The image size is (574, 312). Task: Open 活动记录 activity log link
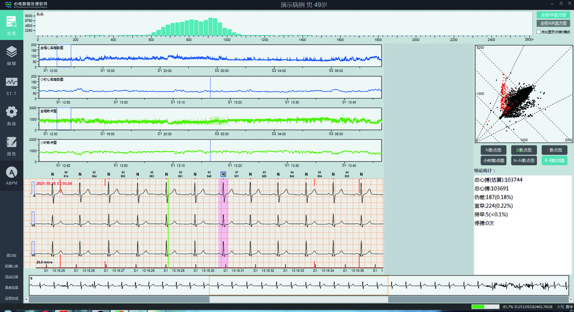point(11,277)
